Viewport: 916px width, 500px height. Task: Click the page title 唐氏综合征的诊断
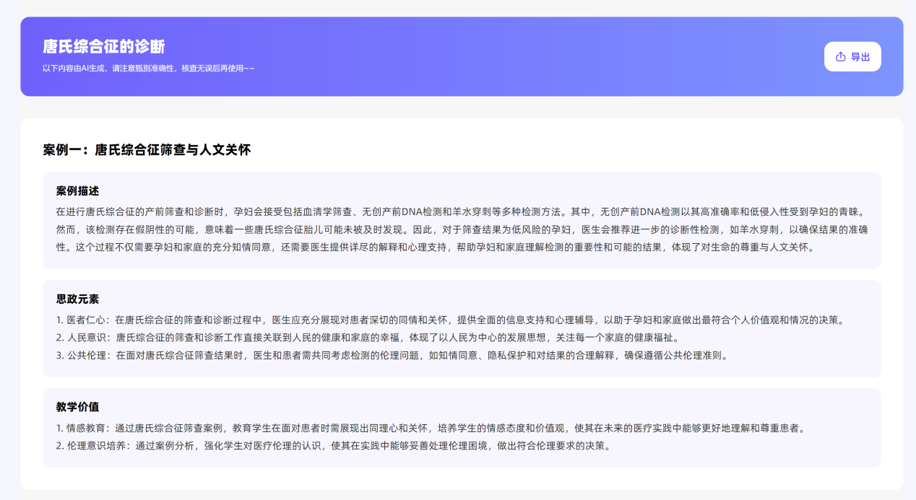(x=104, y=47)
